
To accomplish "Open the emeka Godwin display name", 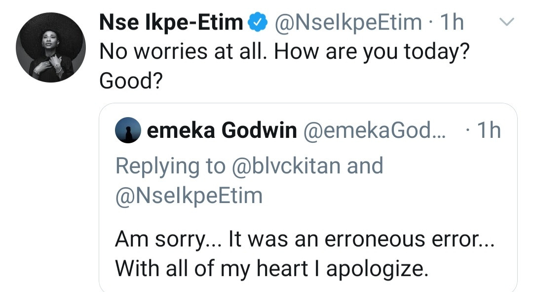I will tap(222, 130).
